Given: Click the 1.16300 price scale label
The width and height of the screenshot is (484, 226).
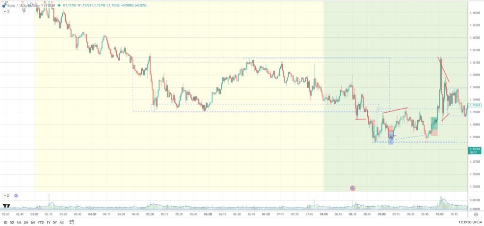Looking at the screenshot, I should pyautogui.click(x=475, y=13).
